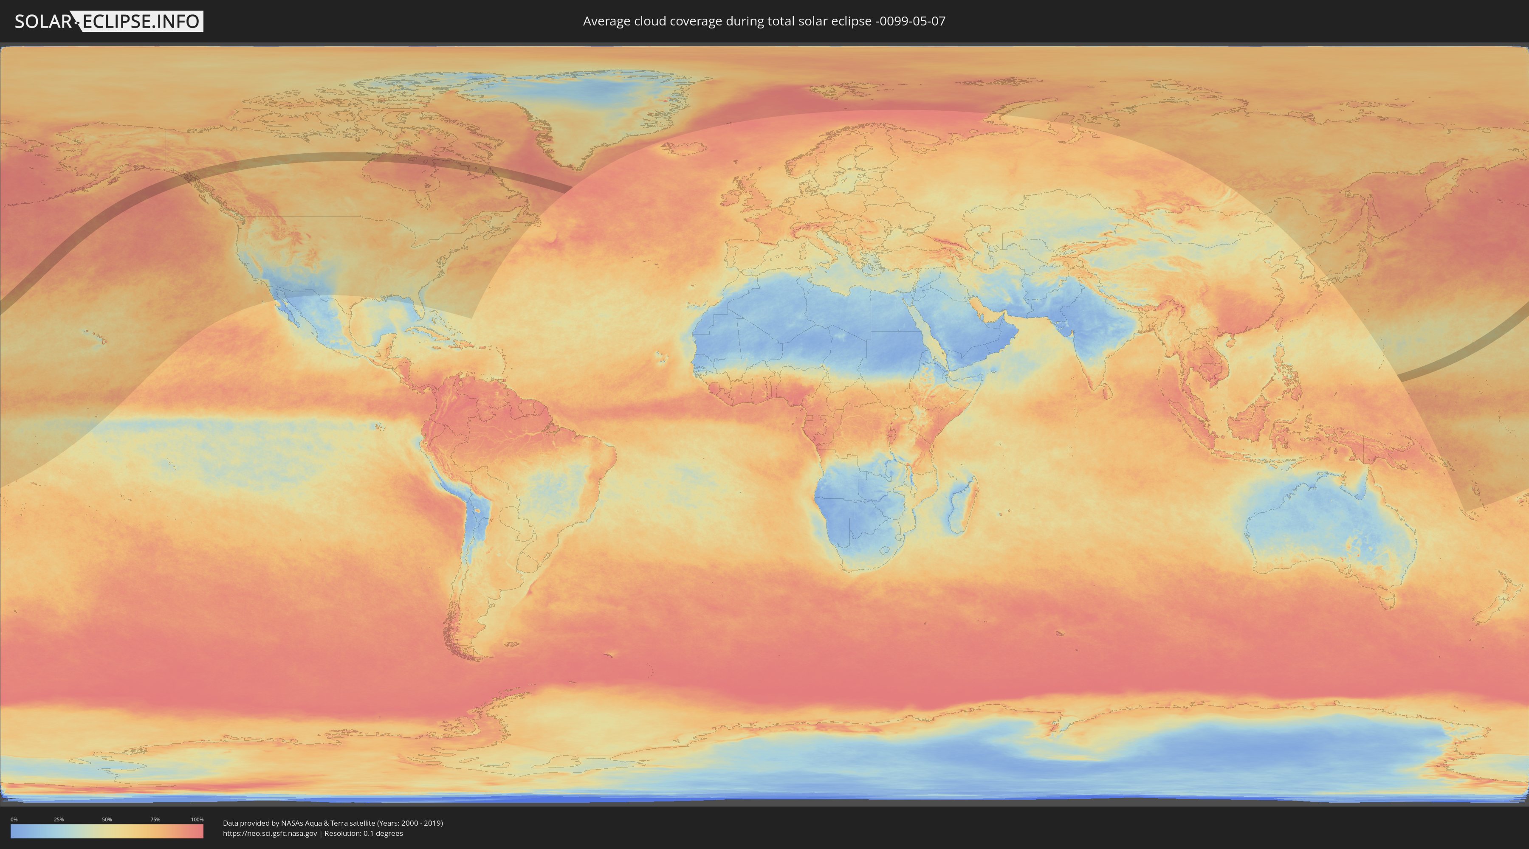Click the 75% legend label
The width and height of the screenshot is (1529, 849).
[155, 819]
